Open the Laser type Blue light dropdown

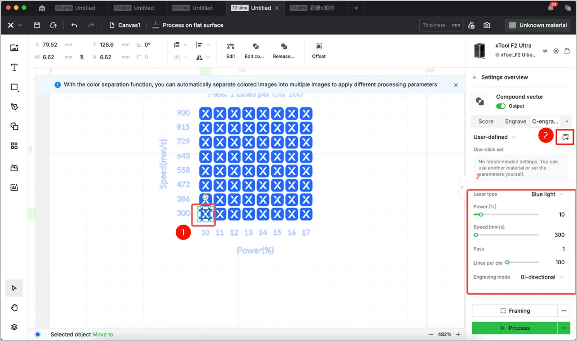coord(547,194)
